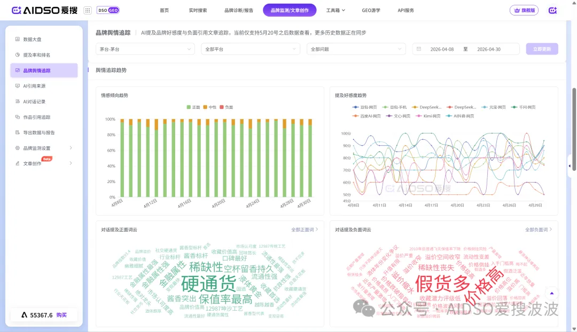This screenshot has width=577, height=332.
Task: Click 硬通货 in positive word cloud
Action: point(209,284)
